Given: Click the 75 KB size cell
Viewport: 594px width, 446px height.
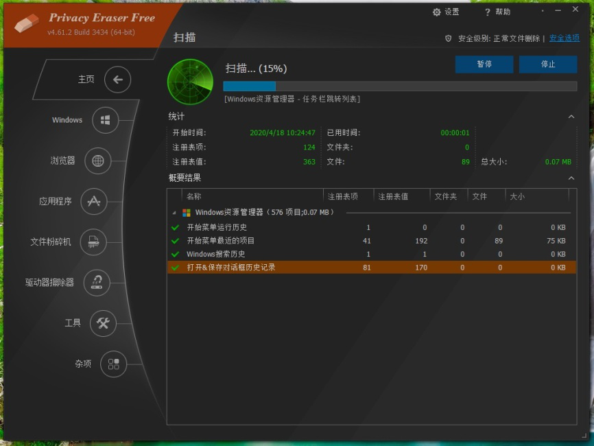Looking at the screenshot, I should (x=556, y=241).
